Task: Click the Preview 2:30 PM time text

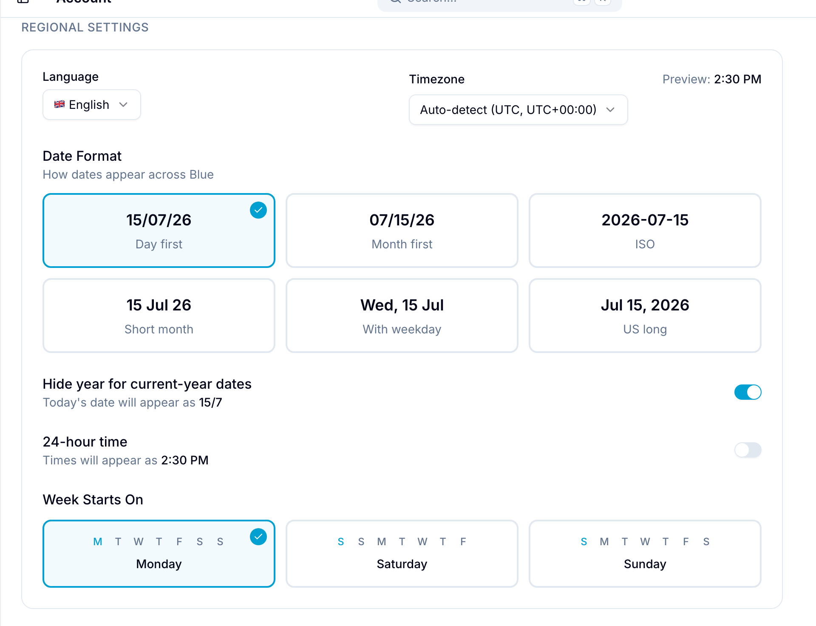Action: [x=712, y=79]
